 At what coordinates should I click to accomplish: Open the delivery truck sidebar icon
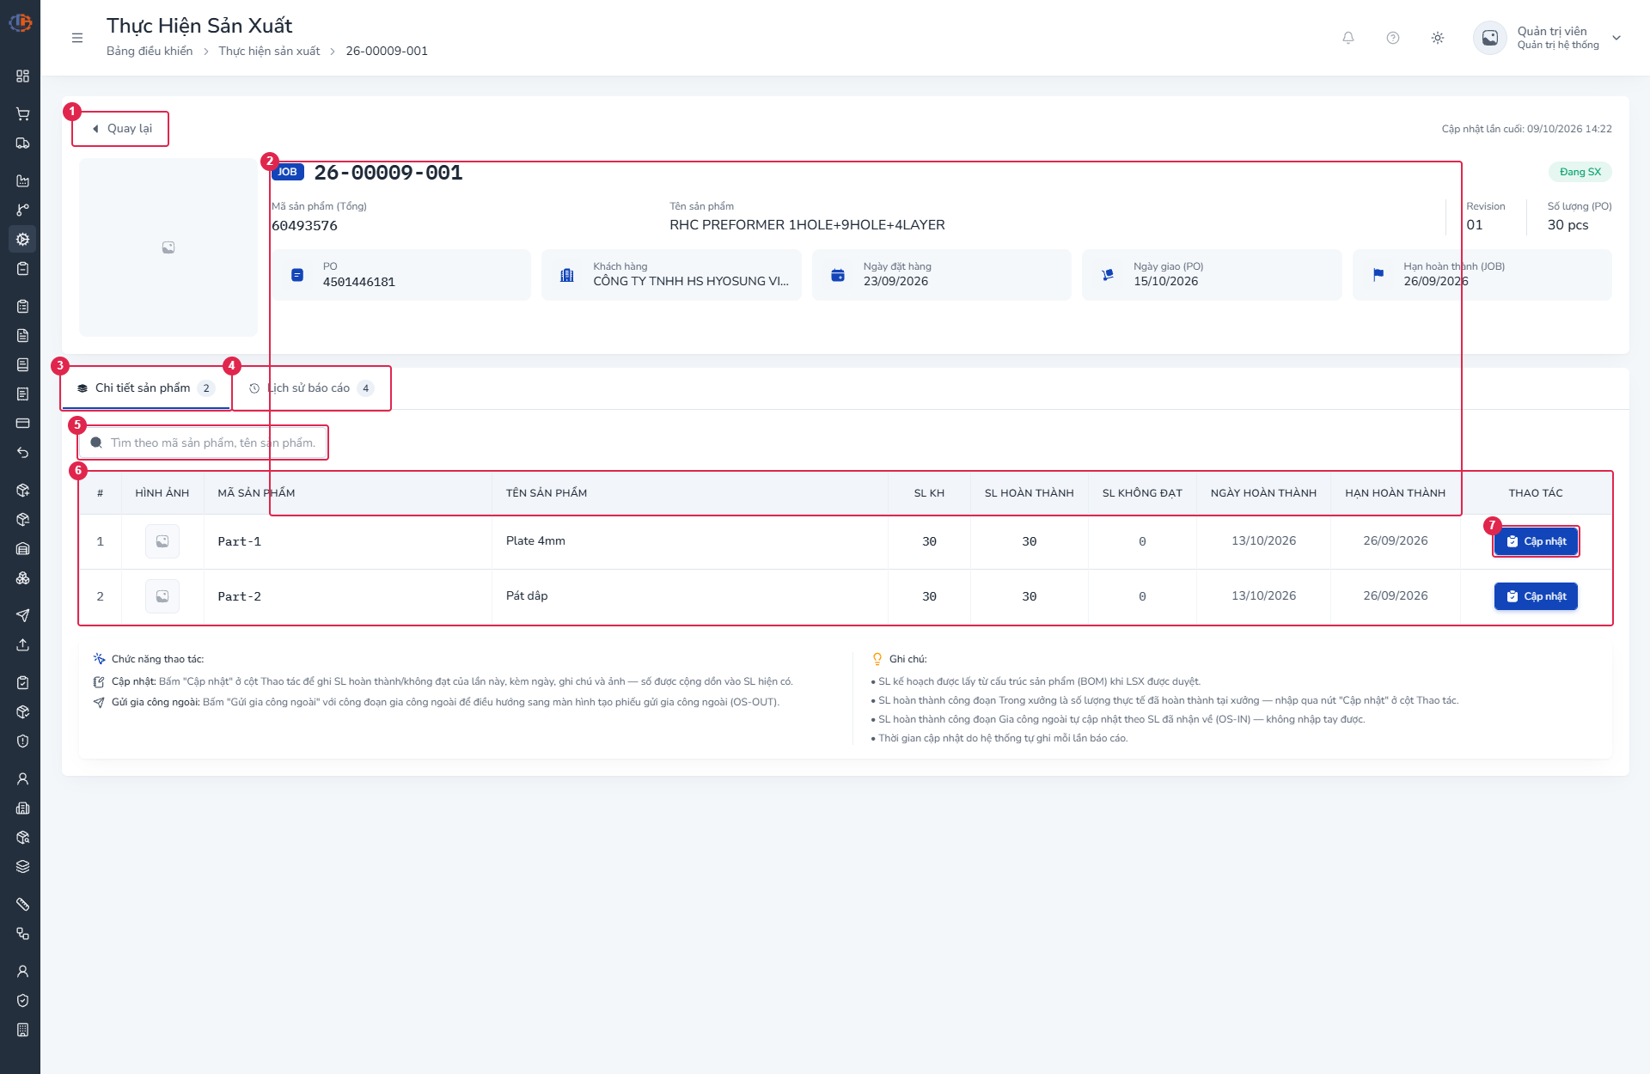point(22,143)
